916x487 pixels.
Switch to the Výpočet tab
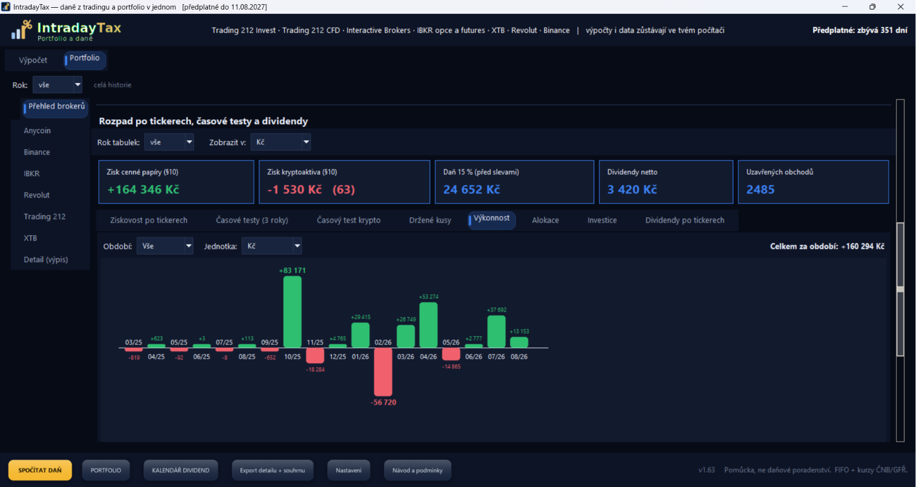[x=33, y=60]
